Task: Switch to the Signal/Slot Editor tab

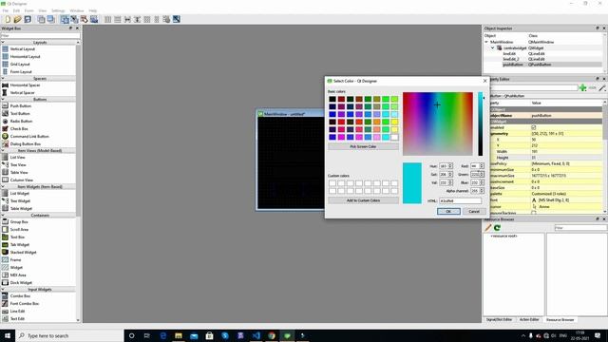Action: pos(499,319)
